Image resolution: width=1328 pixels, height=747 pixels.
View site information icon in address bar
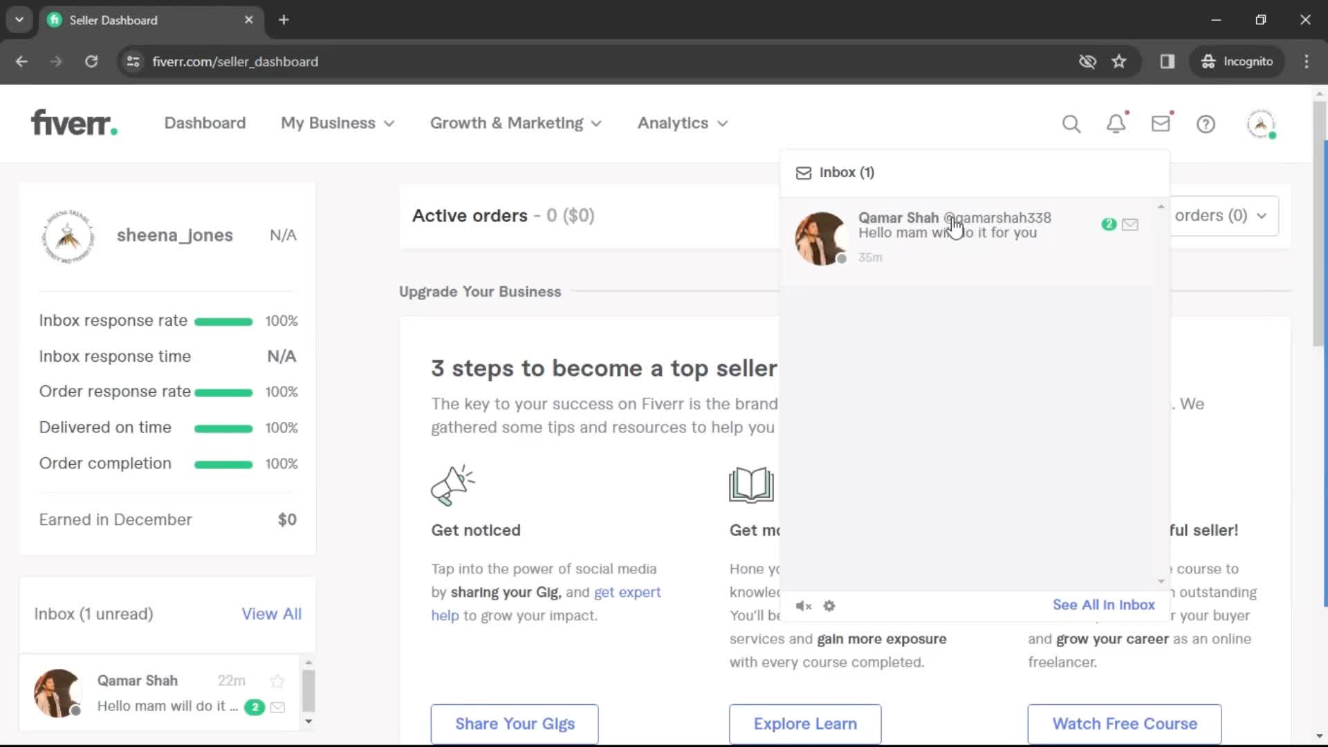pyautogui.click(x=133, y=62)
